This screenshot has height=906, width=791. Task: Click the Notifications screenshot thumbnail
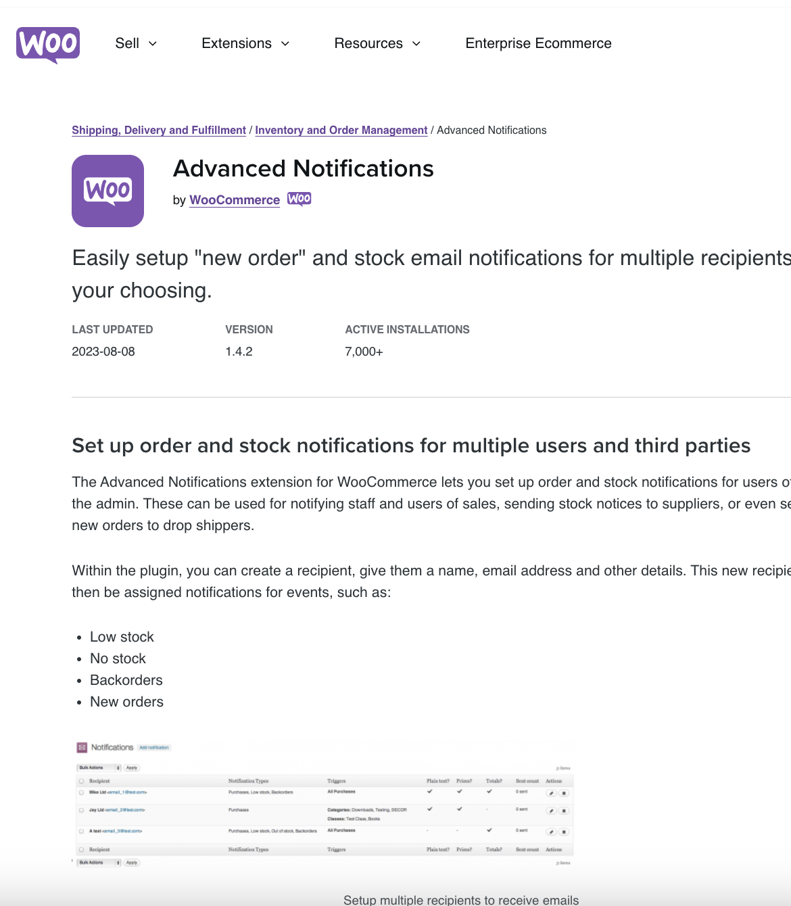323,805
